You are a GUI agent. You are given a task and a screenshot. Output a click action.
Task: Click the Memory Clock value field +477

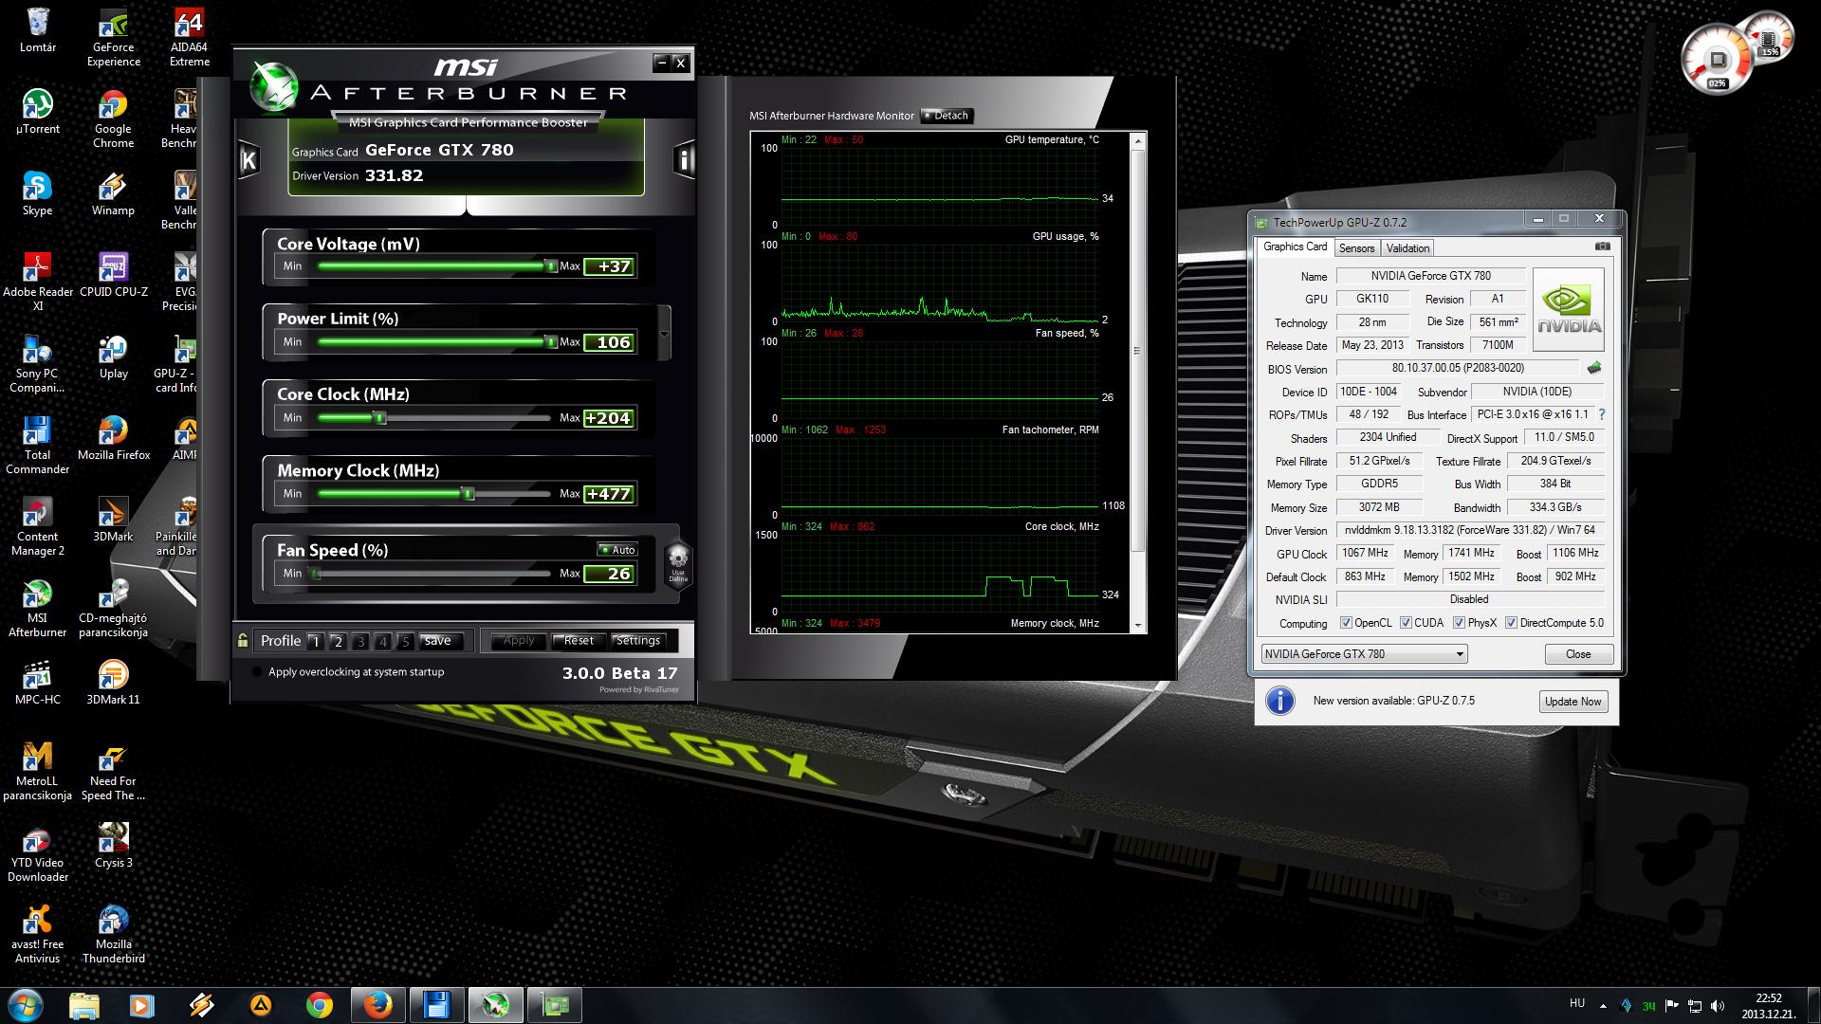[x=608, y=494]
